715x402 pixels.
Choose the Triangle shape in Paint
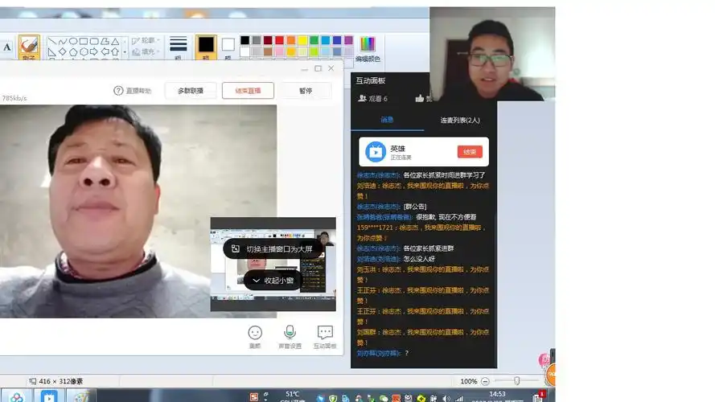[115, 42]
